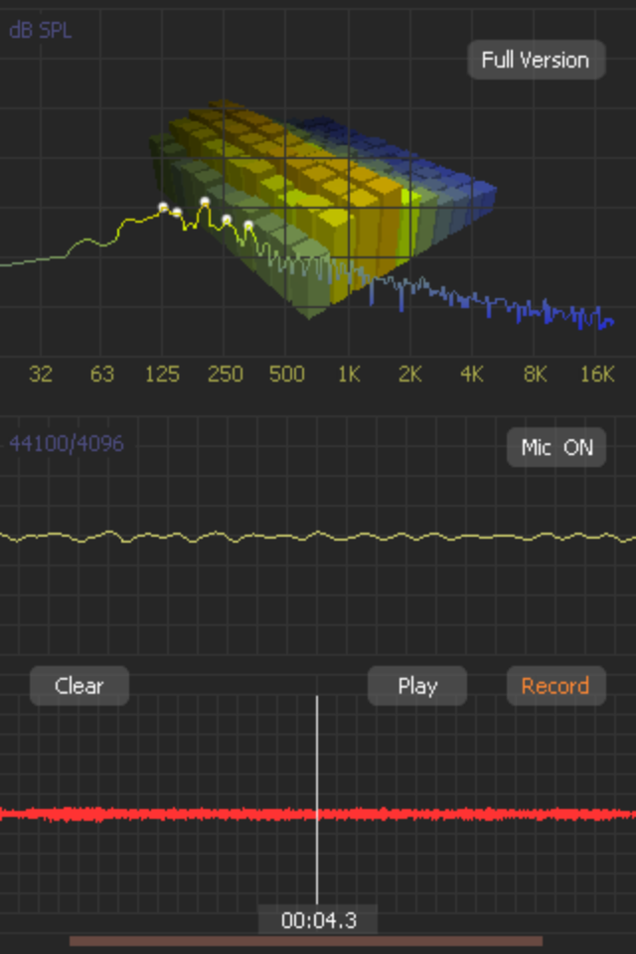Select the white playhead line in recording
Screen dimensions: 636x954
pyautogui.click(x=317, y=799)
